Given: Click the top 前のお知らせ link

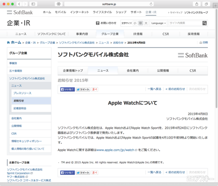Looking at the screenshot, I should (175, 89).
